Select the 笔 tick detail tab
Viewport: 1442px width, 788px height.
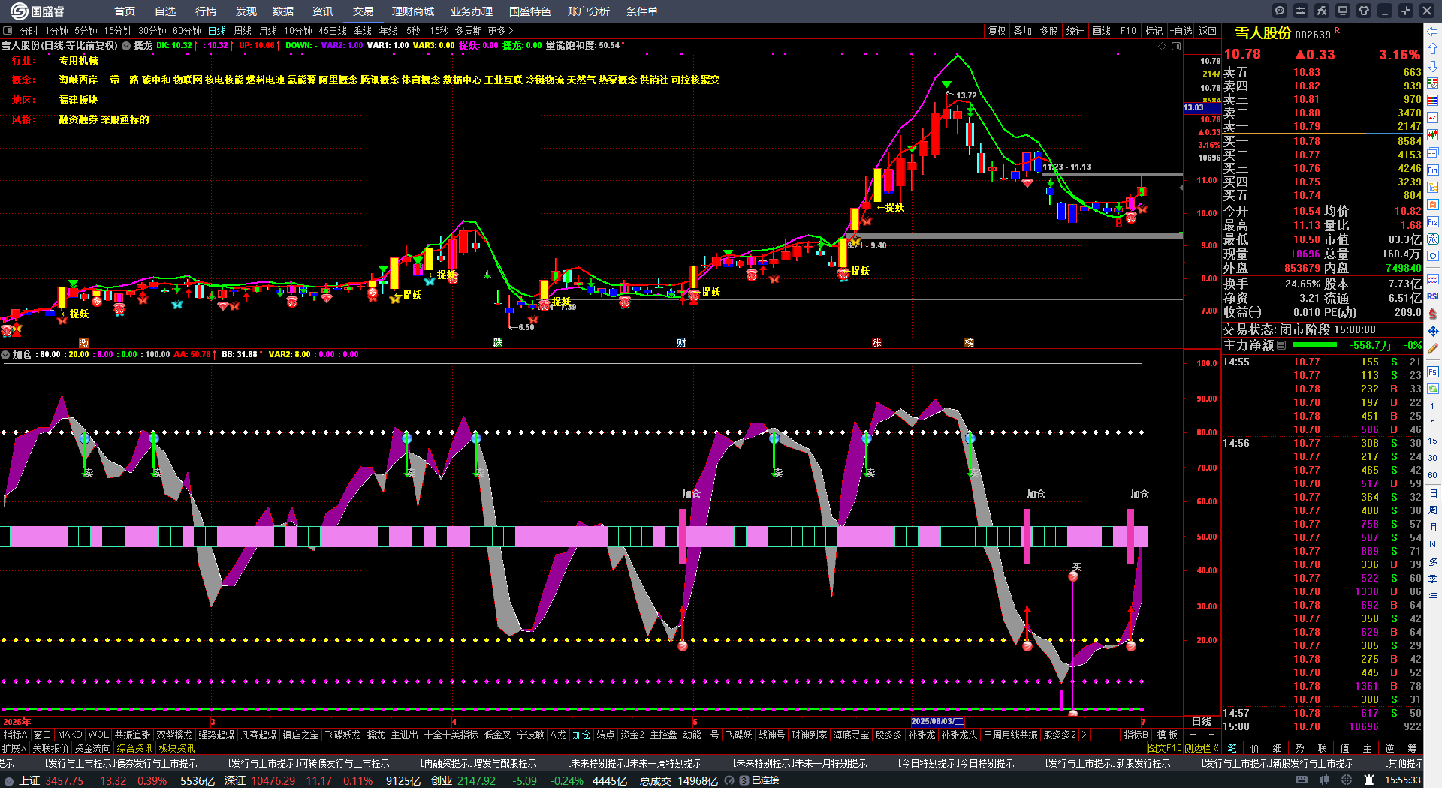(x=1232, y=748)
